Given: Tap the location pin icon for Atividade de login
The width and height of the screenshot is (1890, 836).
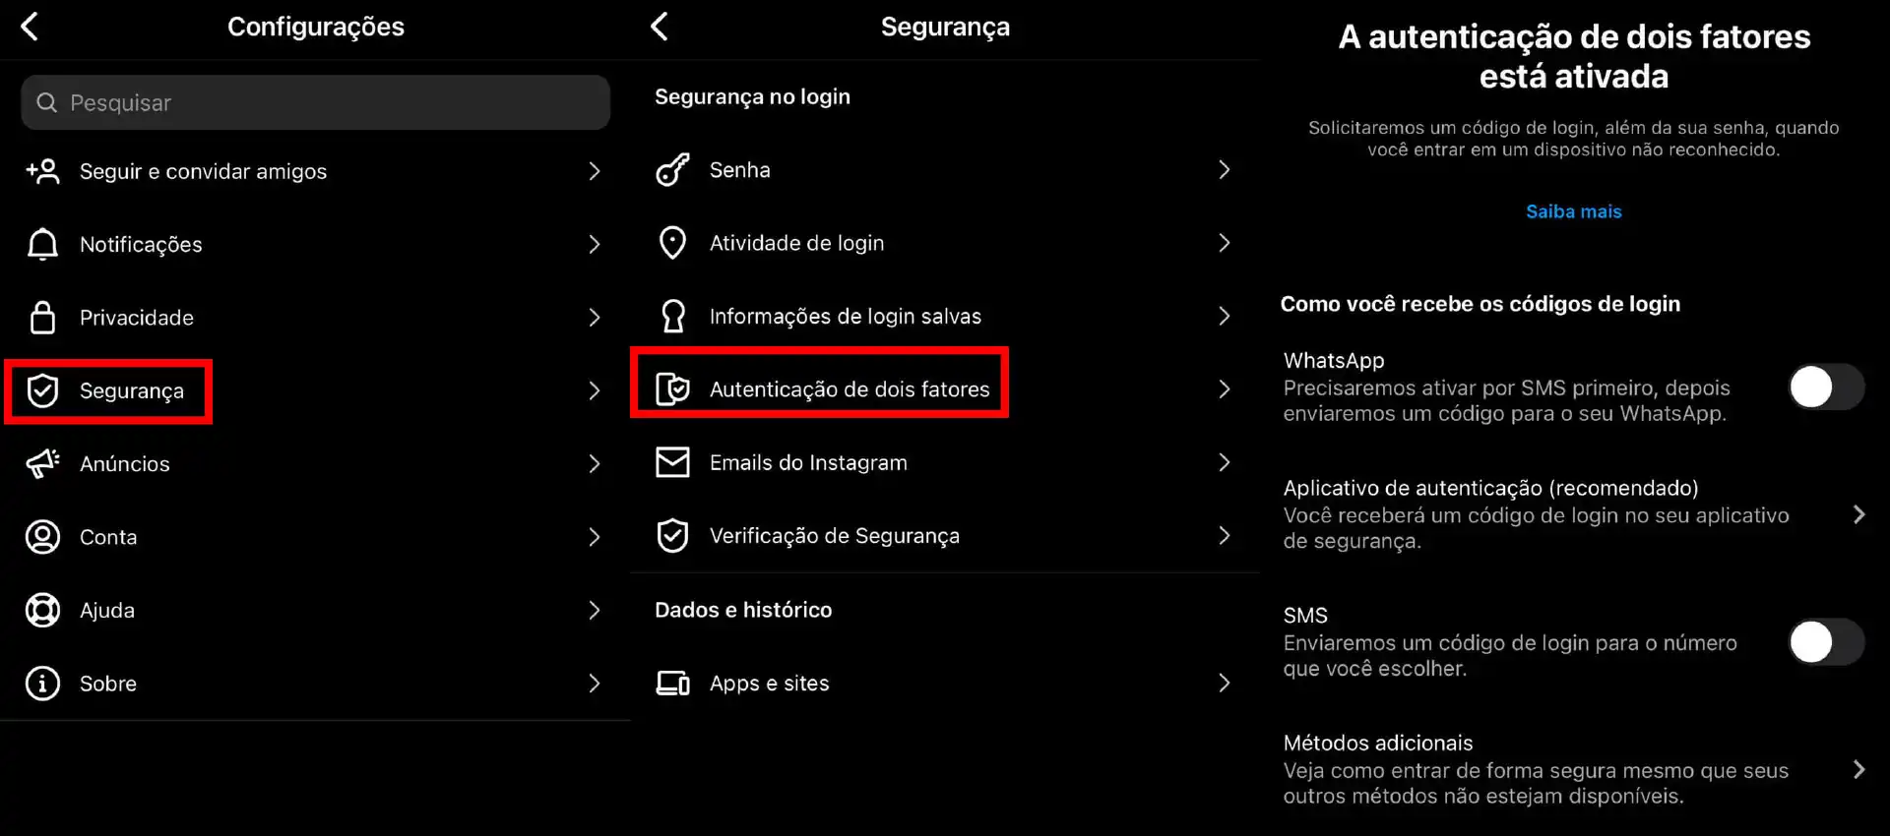Looking at the screenshot, I should [x=672, y=243].
